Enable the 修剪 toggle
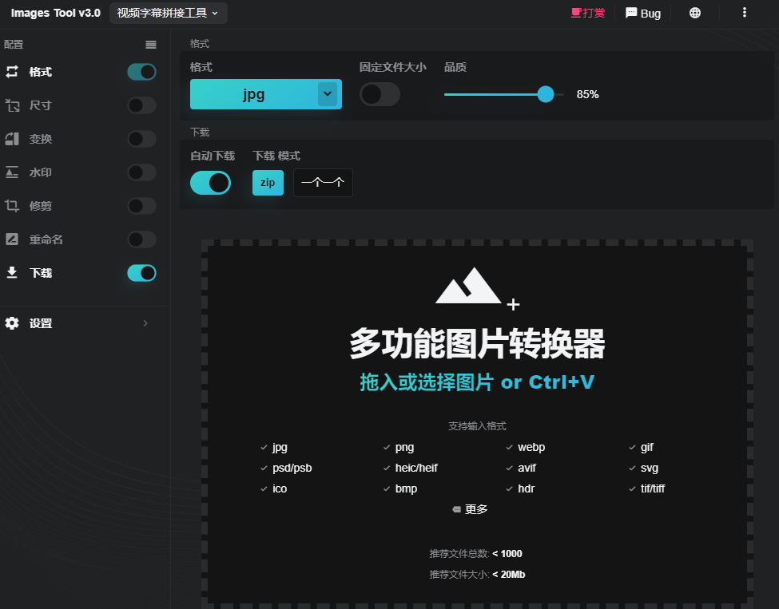The width and height of the screenshot is (779, 609). tap(141, 206)
